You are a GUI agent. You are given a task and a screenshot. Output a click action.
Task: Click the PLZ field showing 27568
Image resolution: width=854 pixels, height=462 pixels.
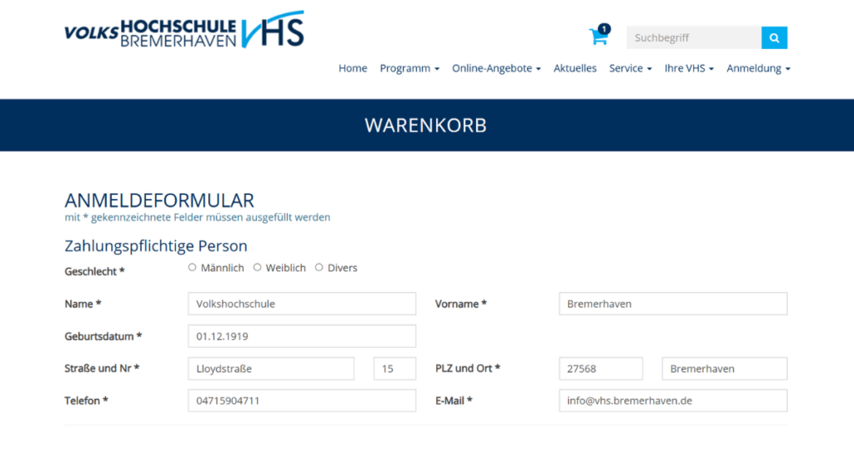(600, 369)
